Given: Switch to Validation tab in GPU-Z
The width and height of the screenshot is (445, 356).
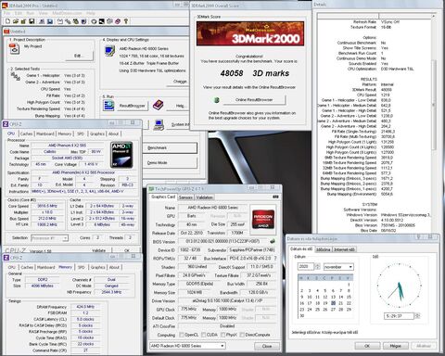Looking at the screenshot, I should (204, 197).
